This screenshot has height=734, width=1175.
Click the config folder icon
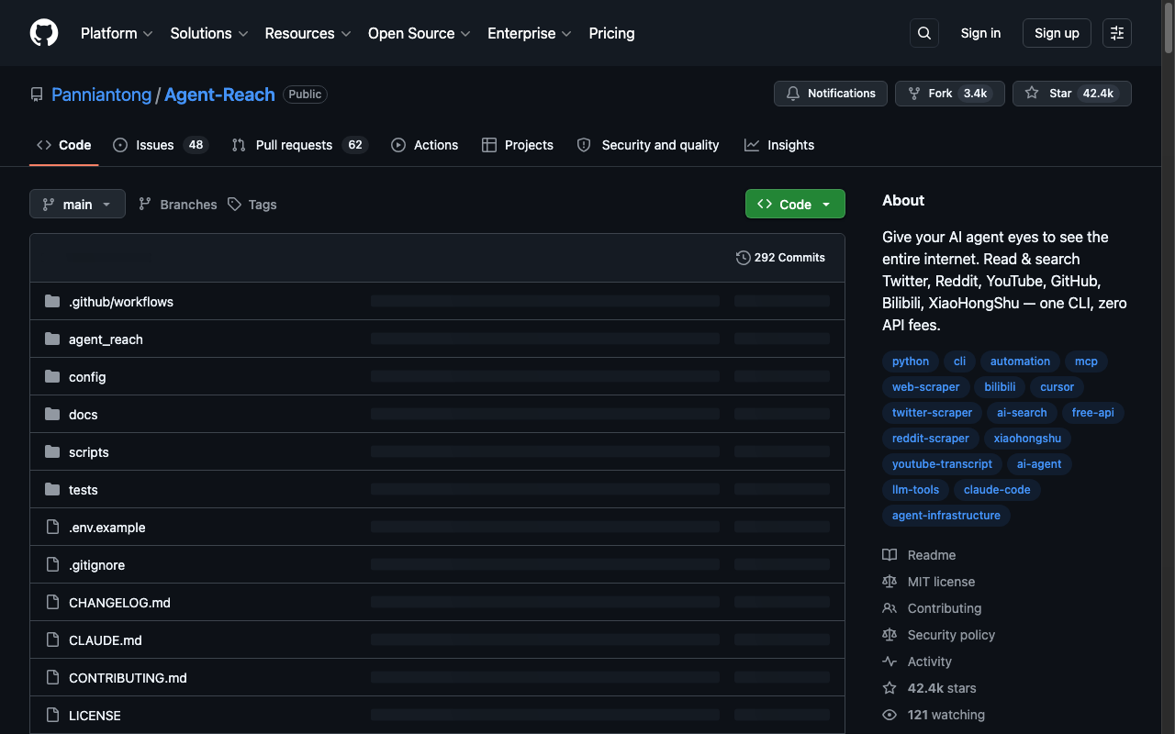(x=52, y=377)
